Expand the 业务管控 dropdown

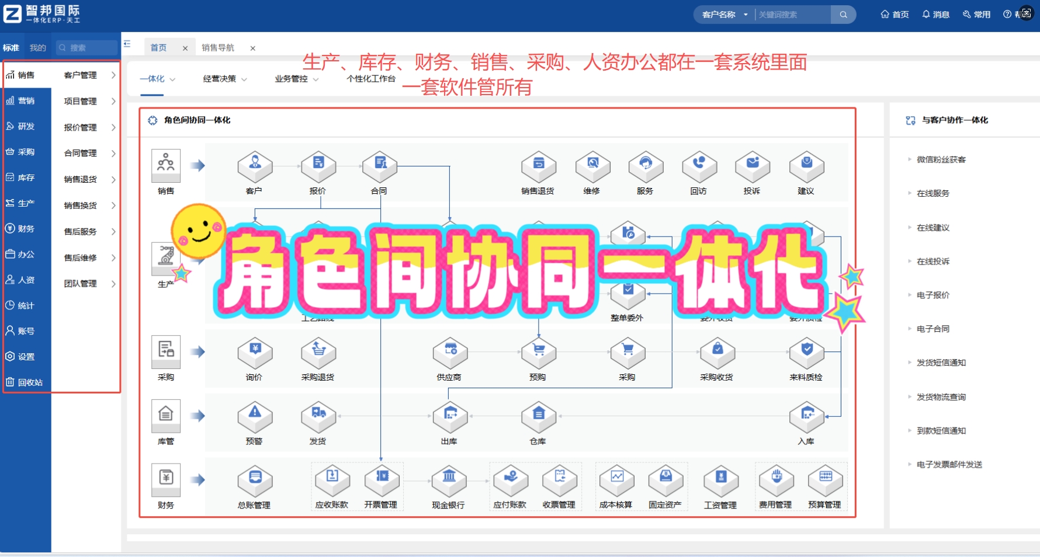pos(297,79)
